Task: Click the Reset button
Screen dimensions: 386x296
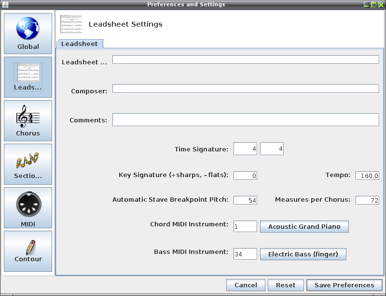Action: 286,285
